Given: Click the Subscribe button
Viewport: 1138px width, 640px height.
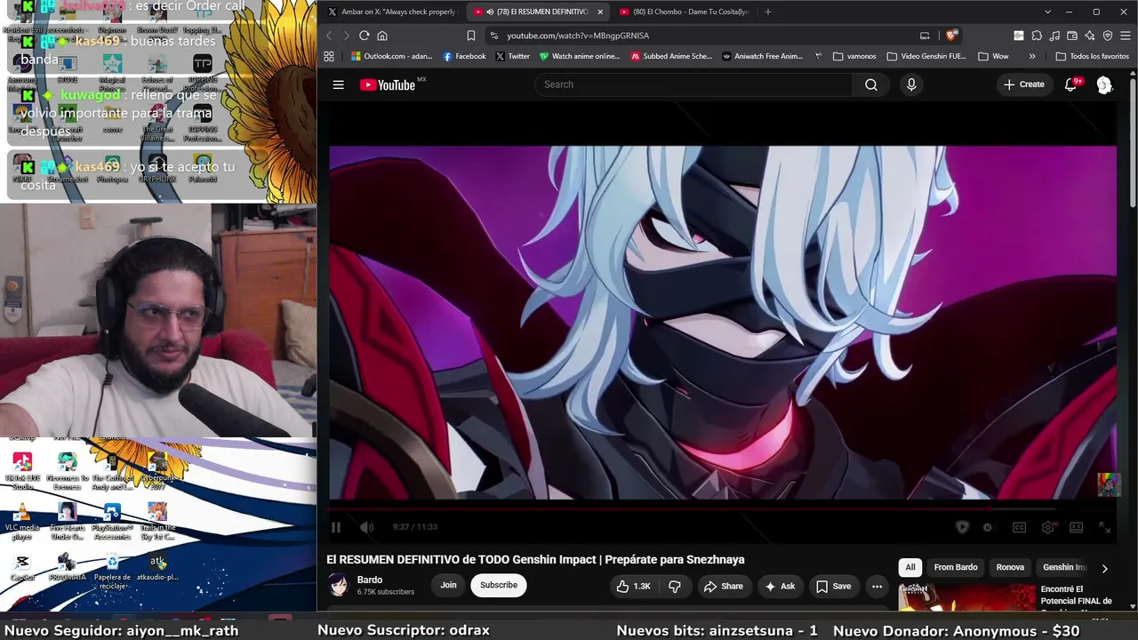Looking at the screenshot, I should click(499, 585).
